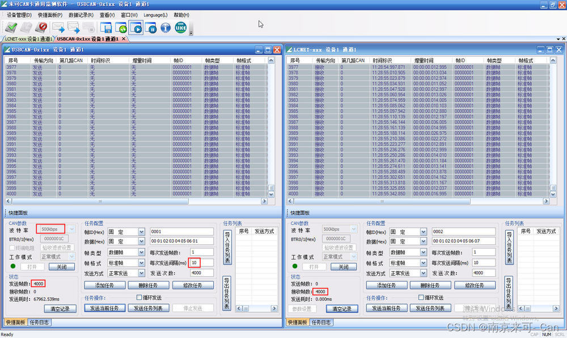
Task: Close the USBCAN-0x1xx tab with its x
Action: pyautogui.click(x=124, y=38)
